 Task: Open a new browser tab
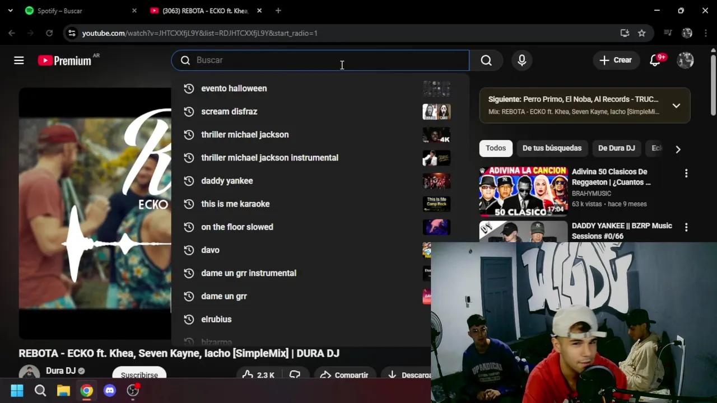coord(278,11)
